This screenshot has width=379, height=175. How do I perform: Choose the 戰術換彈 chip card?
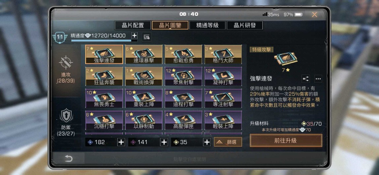(x=144, y=76)
